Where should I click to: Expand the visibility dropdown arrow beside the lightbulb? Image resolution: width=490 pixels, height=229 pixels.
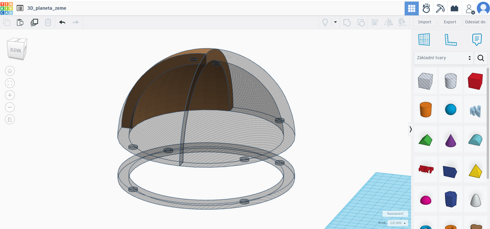pyautogui.click(x=335, y=22)
